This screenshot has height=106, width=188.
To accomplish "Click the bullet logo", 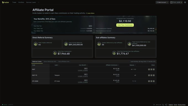I will tap(6, 2).
